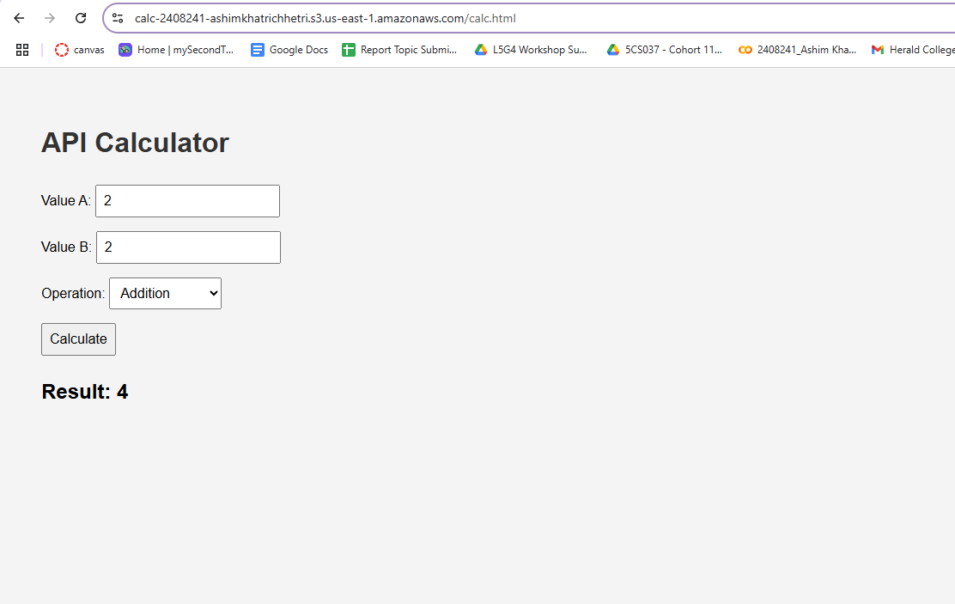Click inside the Value B input field

[x=188, y=247]
